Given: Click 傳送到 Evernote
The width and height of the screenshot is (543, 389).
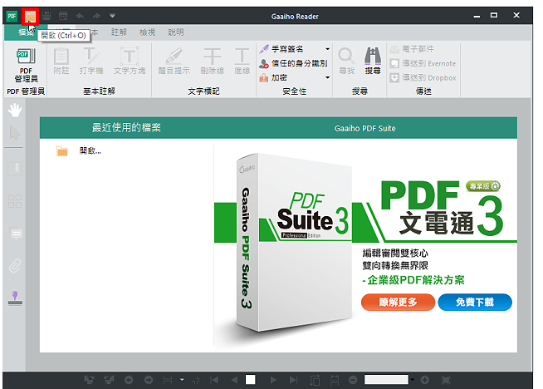Looking at the screenshot, I should (x=423, y=63).
